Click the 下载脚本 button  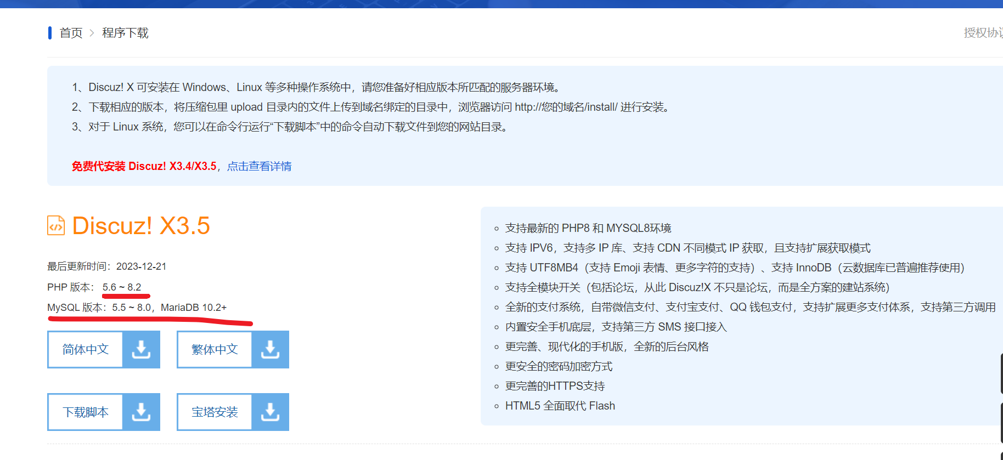click(x=85, y=412)
